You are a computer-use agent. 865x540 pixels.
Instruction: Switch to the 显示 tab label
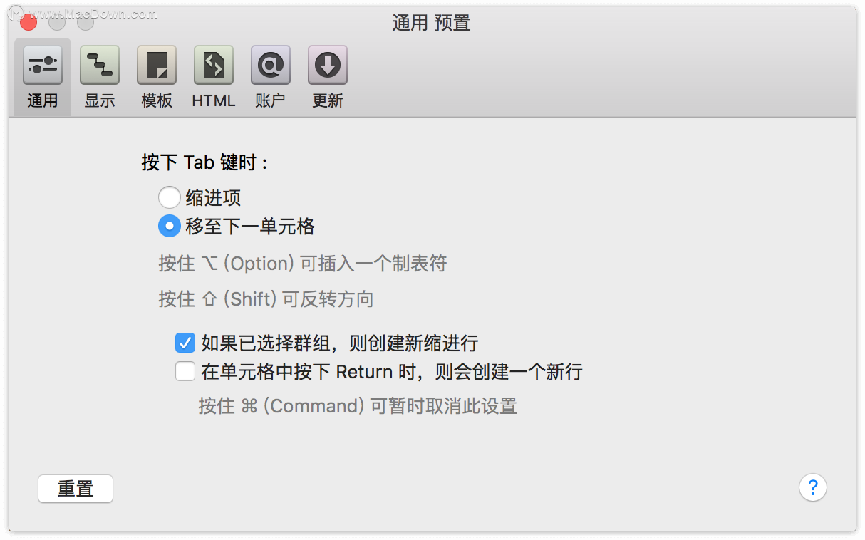[x=100, y=100]
